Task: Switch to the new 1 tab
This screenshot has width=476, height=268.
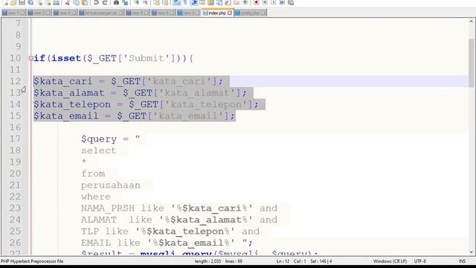Action: tap(13, 13)
